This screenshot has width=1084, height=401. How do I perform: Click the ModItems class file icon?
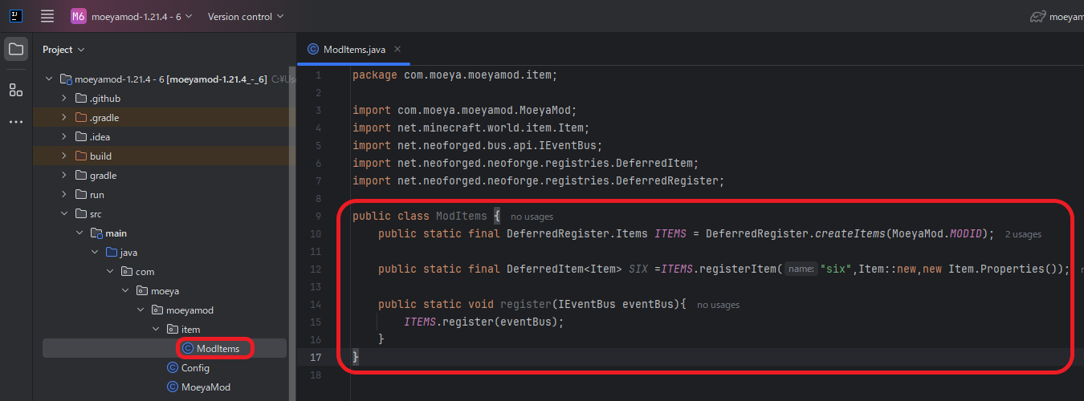(188, 348)
